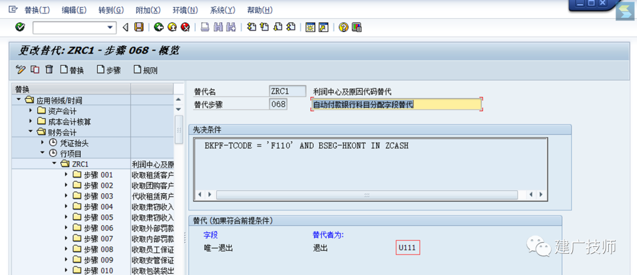Image resolution: width=637 pixels, height=275 pixels.
Task: Click the green checkmark Enter icon
Action: tap(19, 27)
